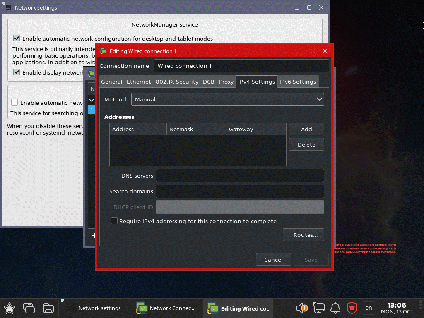424x318 pixels.
Task: Open the wired network tray icon
Action: click(x=319, y=308)
